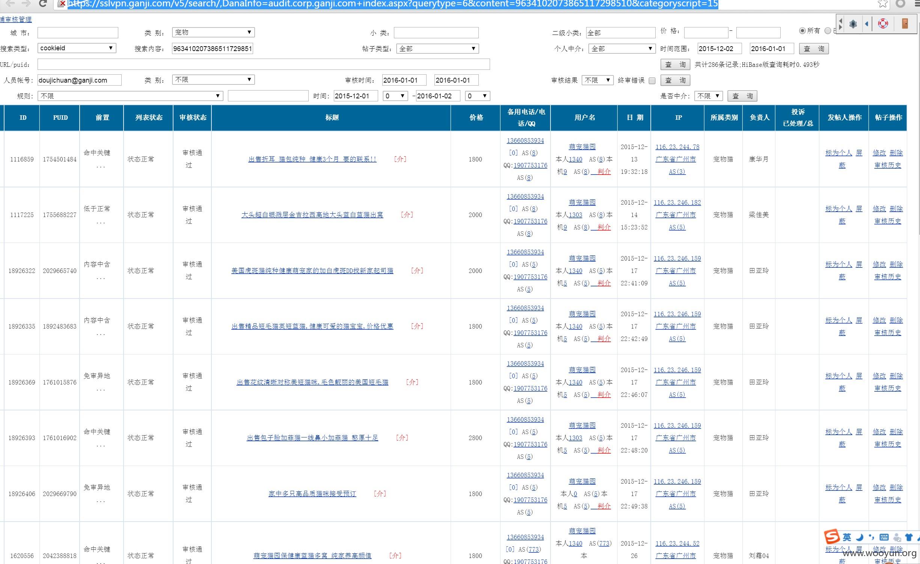Viewport: 920px width, 564px height.
Task: Click 删除 link in row ID 1117225
Action: (x=896, y=209)
